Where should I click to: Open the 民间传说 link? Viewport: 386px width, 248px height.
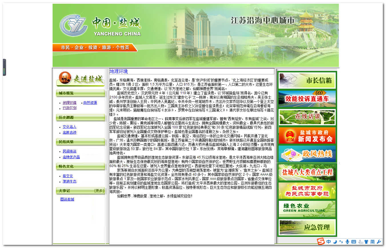[70, 151]
